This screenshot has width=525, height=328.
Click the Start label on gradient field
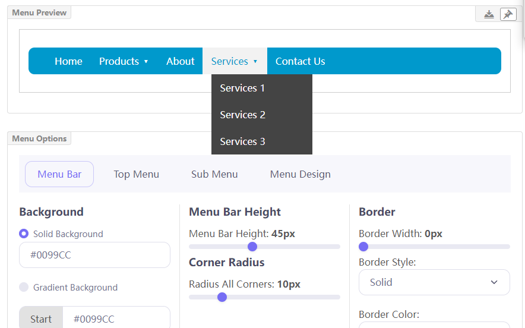pyautogui.click(x=41, y=318)
